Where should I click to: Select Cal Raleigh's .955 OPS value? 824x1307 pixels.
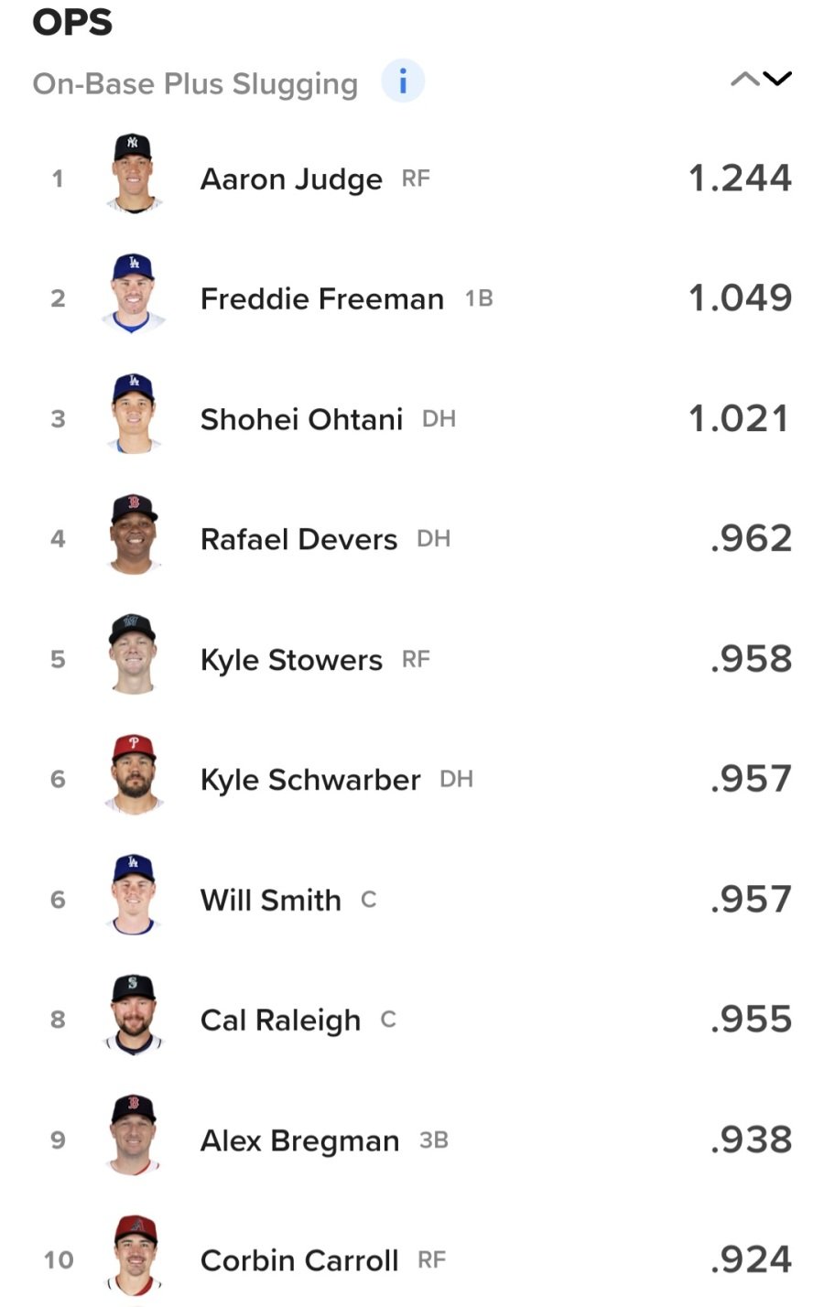pos(751,1020)
